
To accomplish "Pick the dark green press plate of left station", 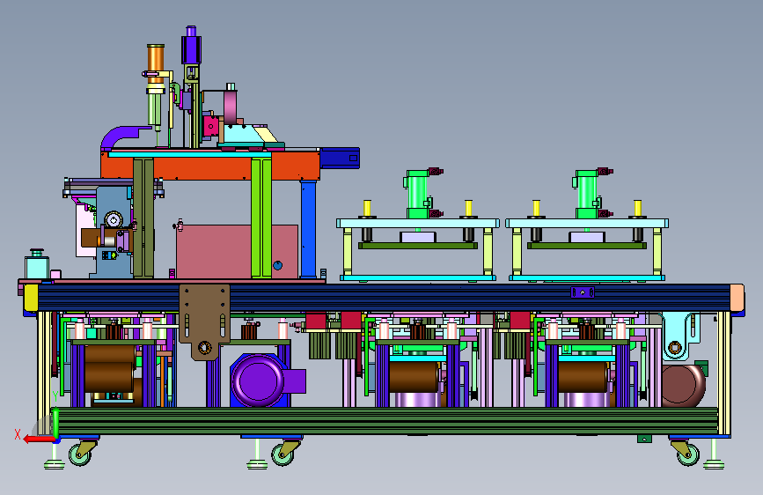I will point(417,246).
